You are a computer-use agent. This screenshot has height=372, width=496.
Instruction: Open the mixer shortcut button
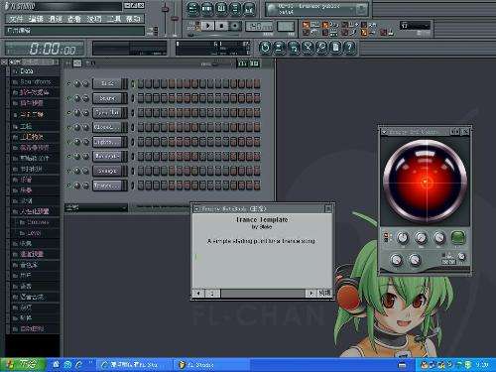250,9
